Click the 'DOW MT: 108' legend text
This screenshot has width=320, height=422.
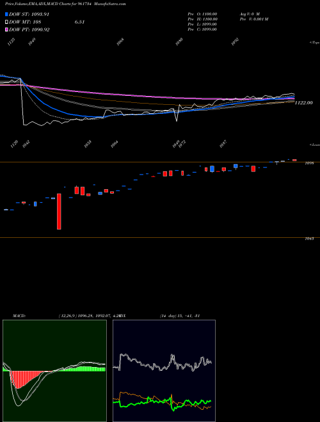click(25, 22)
